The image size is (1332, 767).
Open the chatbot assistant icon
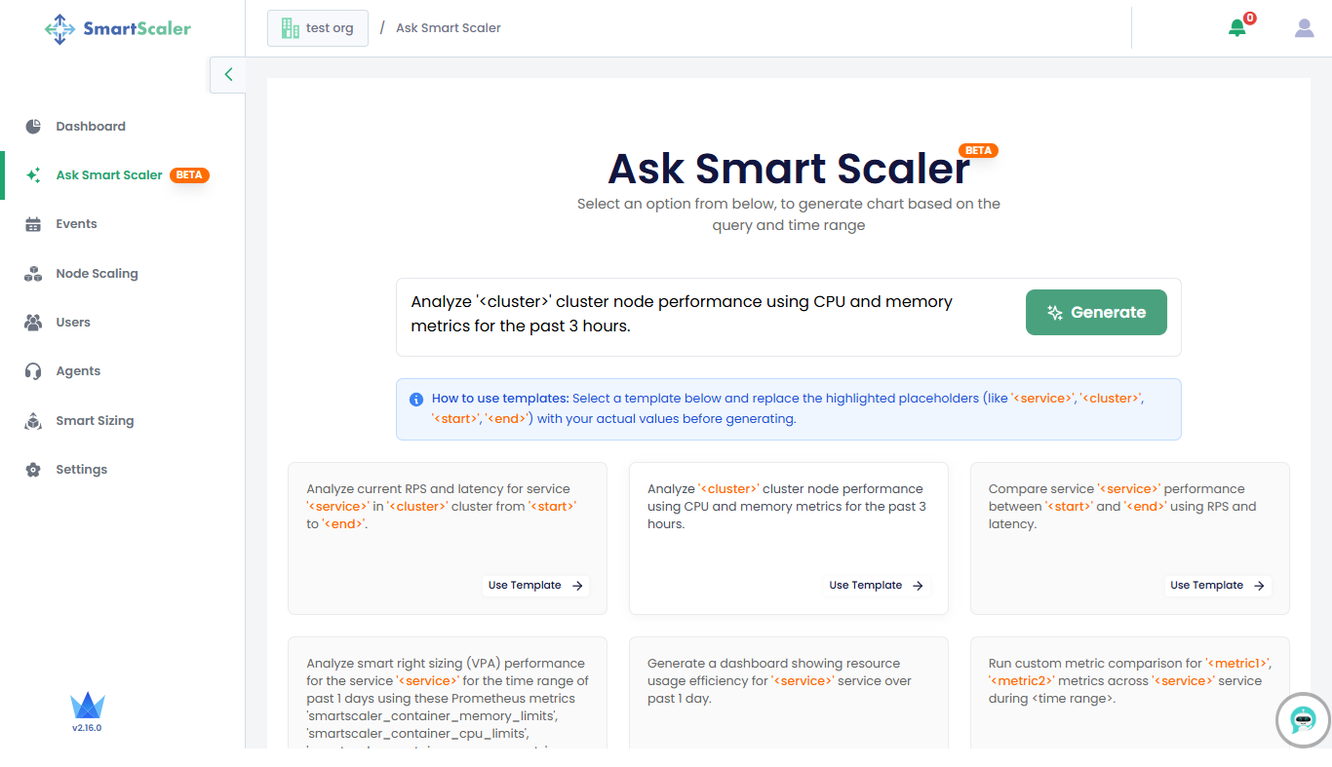pos(1303,720)
